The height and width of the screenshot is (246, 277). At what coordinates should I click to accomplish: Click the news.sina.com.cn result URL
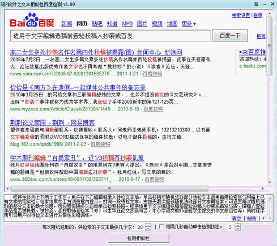59,74
